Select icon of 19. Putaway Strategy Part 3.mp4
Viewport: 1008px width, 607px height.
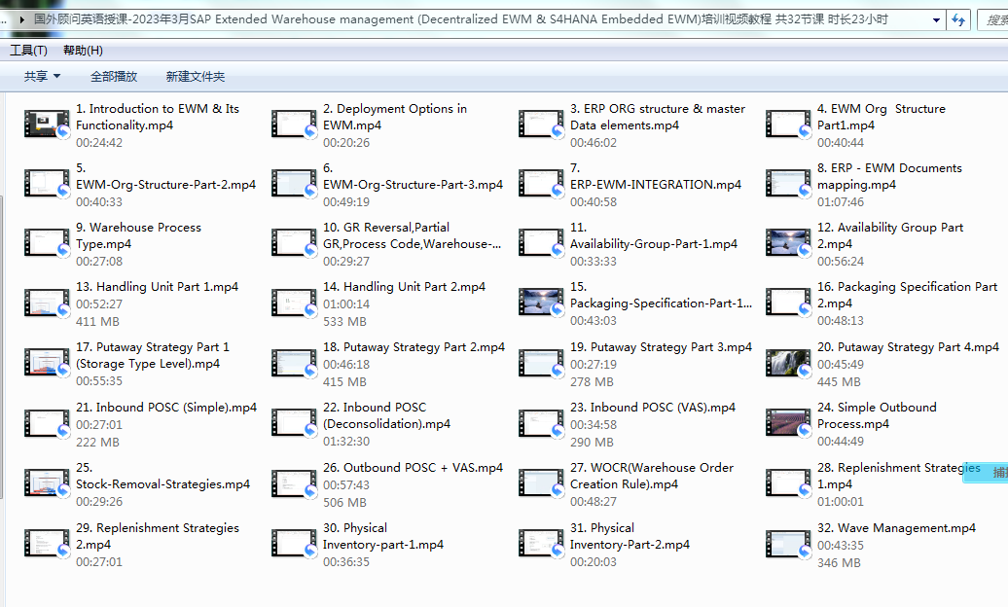[x=541, y=363]
